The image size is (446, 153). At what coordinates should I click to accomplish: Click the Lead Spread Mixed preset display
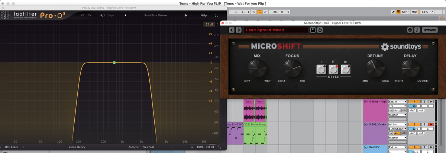pos(276,30)
